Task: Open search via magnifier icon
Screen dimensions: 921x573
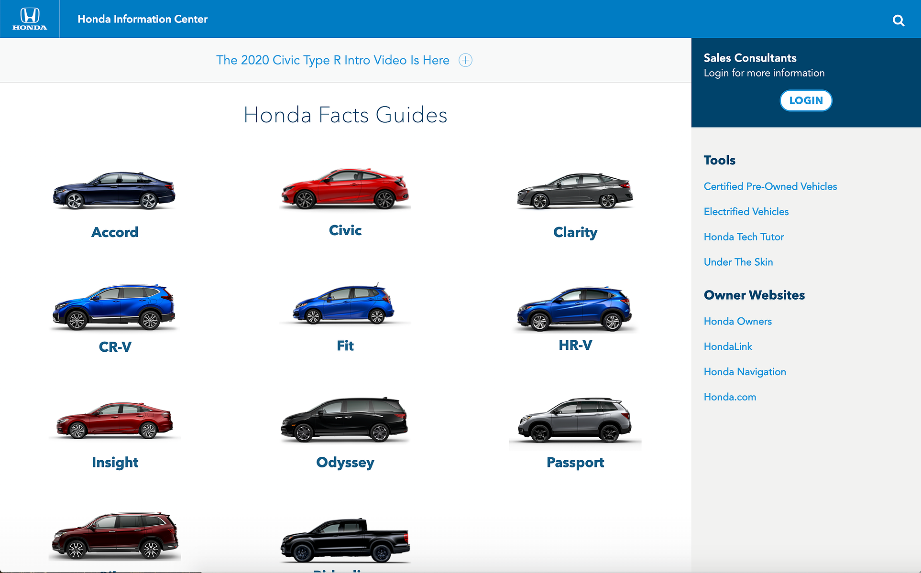Action: click(x=899, y=20)
